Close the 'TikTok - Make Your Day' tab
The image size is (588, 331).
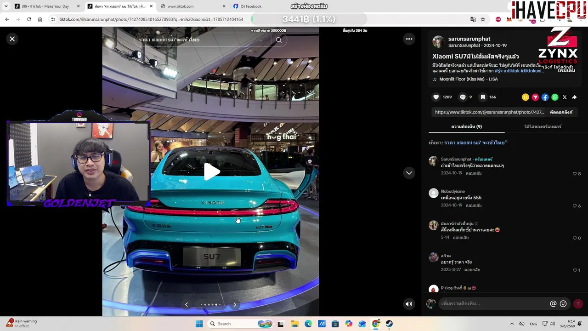pyautogui.click(x=78, y=6)
